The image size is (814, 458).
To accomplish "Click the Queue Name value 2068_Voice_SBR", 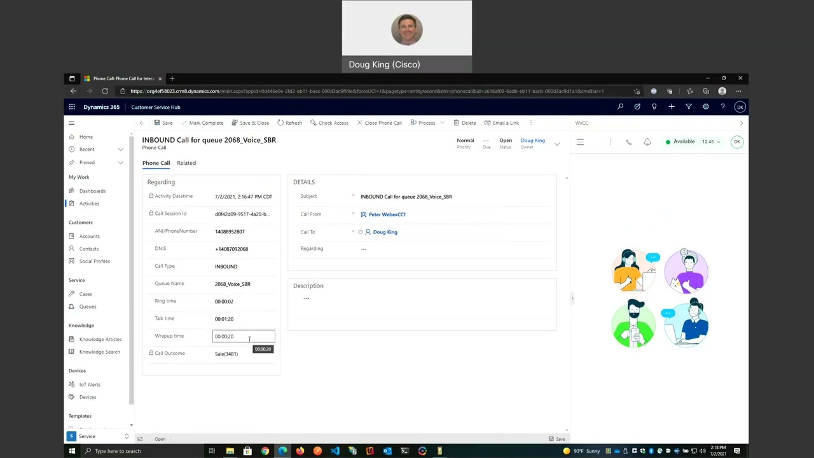I will click(x=233, y=284).
